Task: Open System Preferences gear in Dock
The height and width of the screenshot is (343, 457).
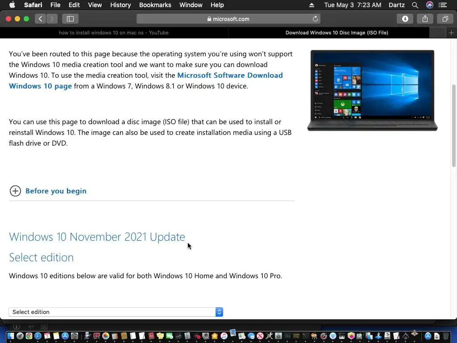Action: click(75, 336)
